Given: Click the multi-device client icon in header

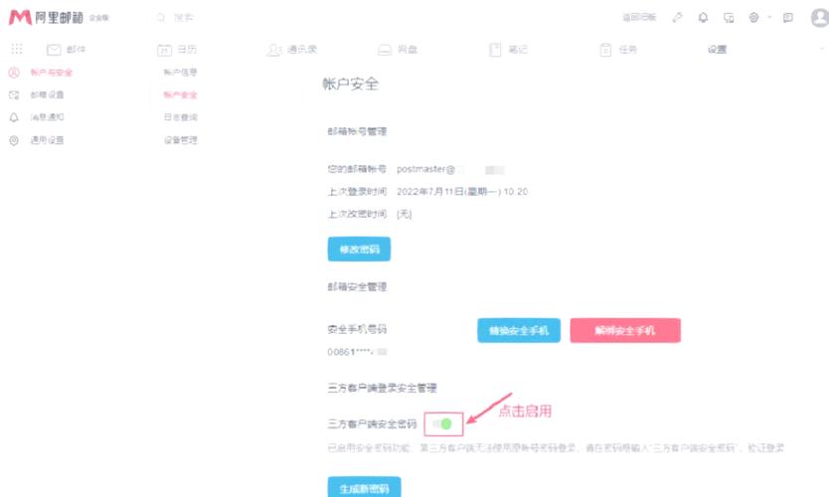Looking at the screenshot, I should (x=729, y=18).
